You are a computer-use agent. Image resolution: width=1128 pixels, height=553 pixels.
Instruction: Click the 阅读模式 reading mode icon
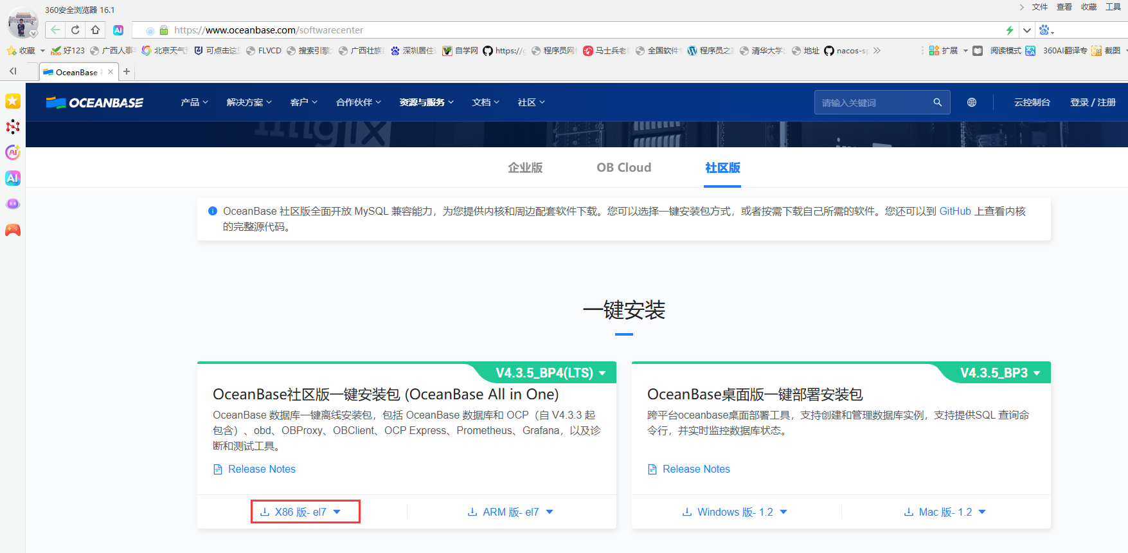coord(978,50)
